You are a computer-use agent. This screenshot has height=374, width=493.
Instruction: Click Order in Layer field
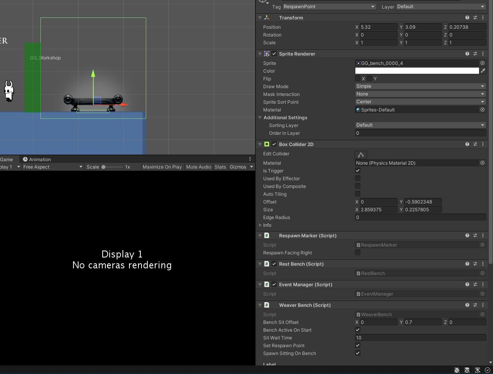(x=421, y=133)
